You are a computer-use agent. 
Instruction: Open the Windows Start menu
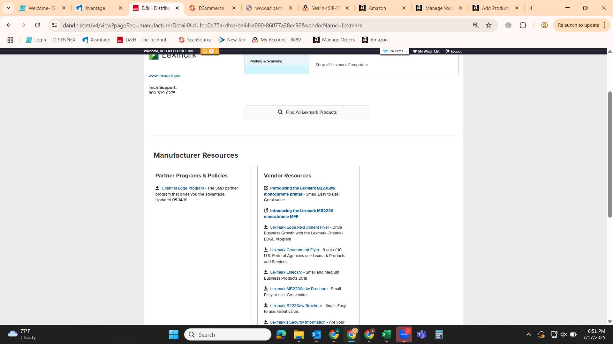click(174, 334)
